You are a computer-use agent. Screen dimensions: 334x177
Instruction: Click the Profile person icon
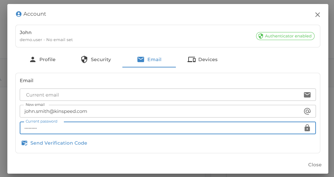pos(33,59)
